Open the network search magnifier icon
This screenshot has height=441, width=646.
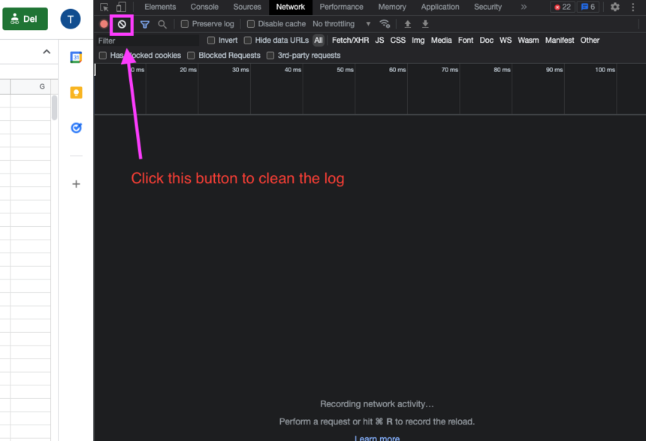pos(162,24)
